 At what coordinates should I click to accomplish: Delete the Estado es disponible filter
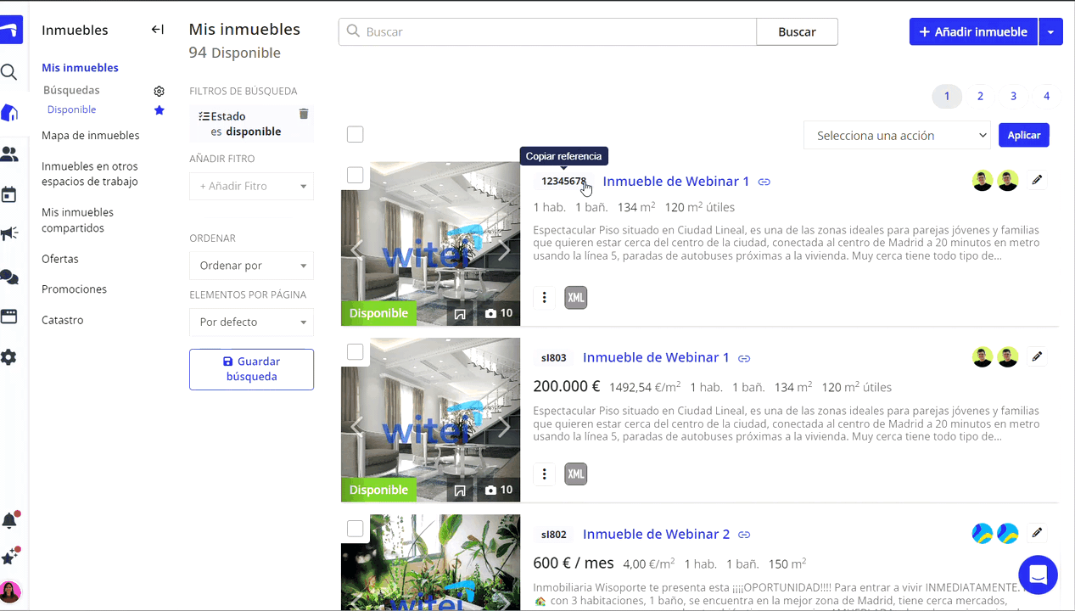click(304, 114)
